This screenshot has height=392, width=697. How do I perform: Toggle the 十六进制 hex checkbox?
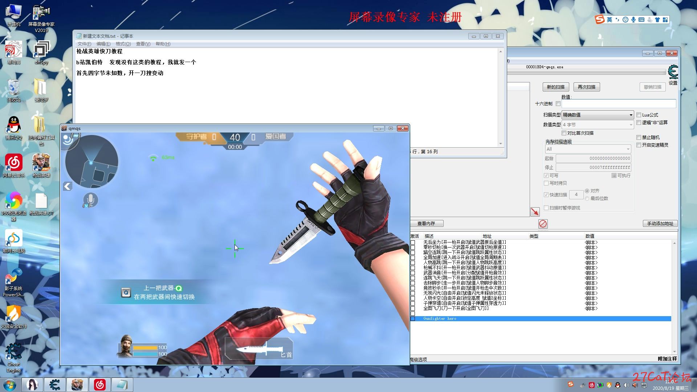pyautogui.click(x=558, y=104)
